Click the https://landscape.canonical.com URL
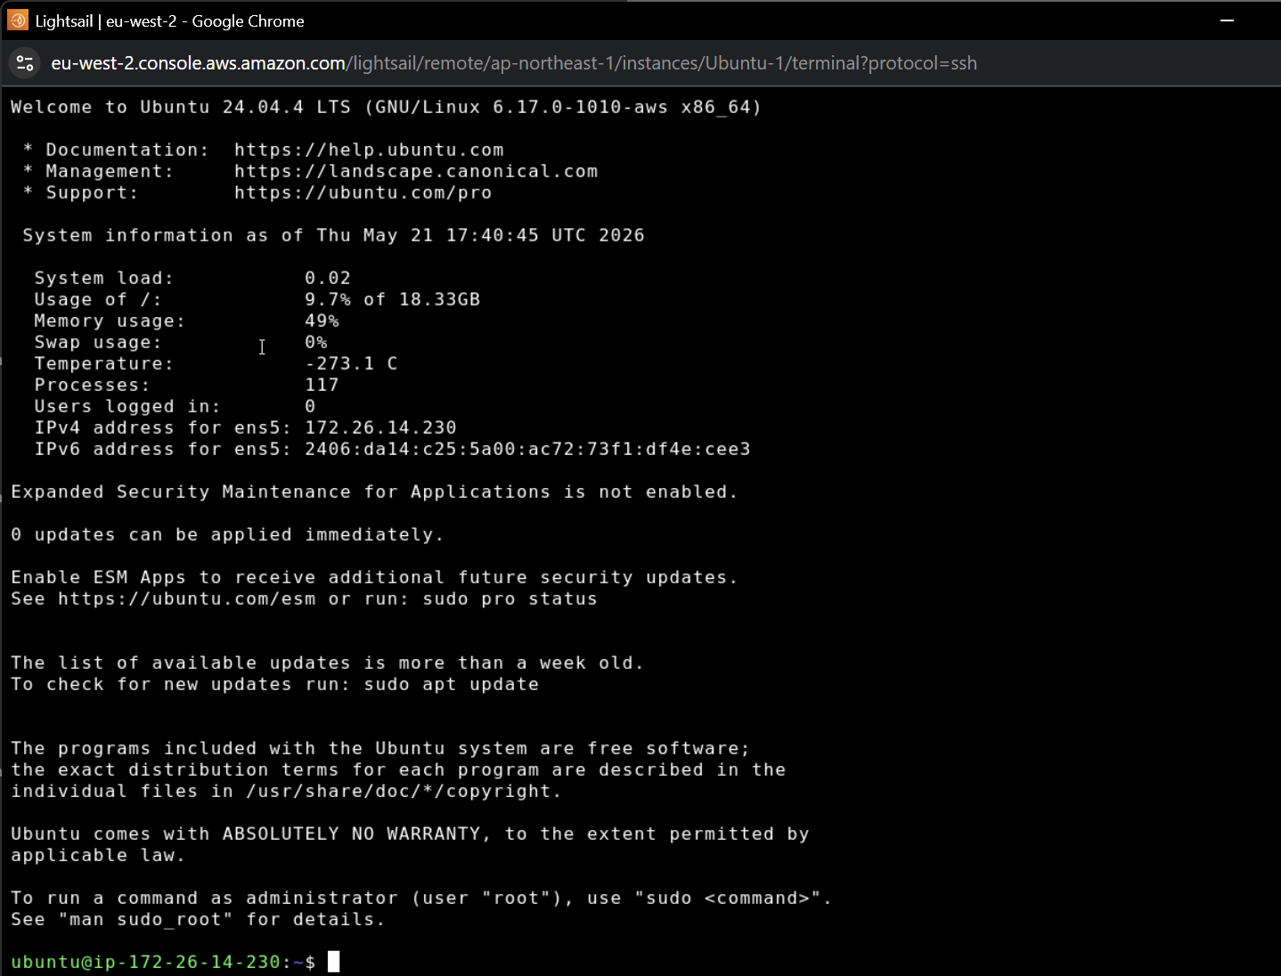The height and width of the screenshot is (976, 1281). click(416, 171)
